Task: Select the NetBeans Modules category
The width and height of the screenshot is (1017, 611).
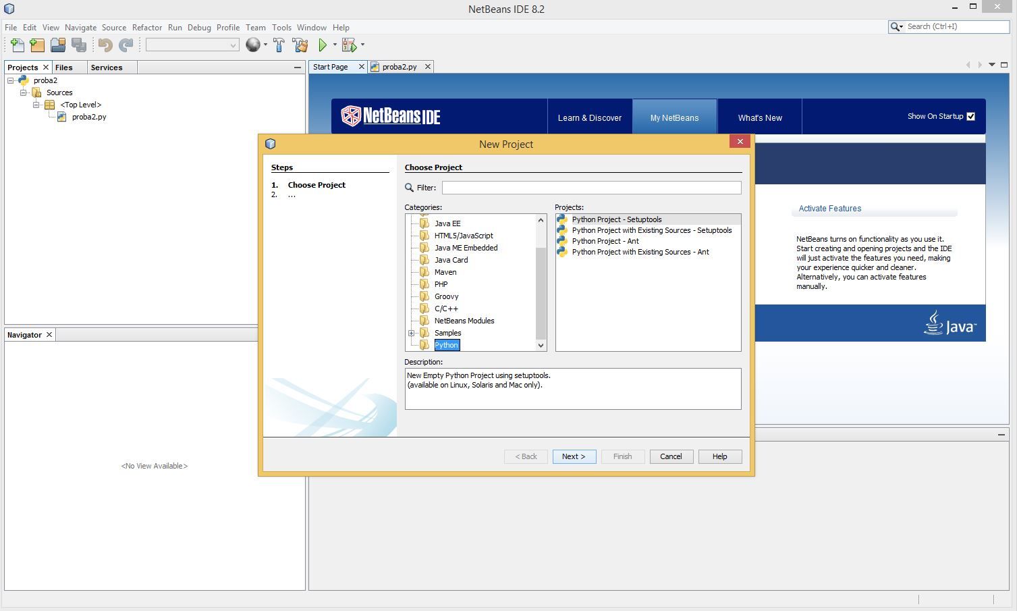Action: coord(464,321)
